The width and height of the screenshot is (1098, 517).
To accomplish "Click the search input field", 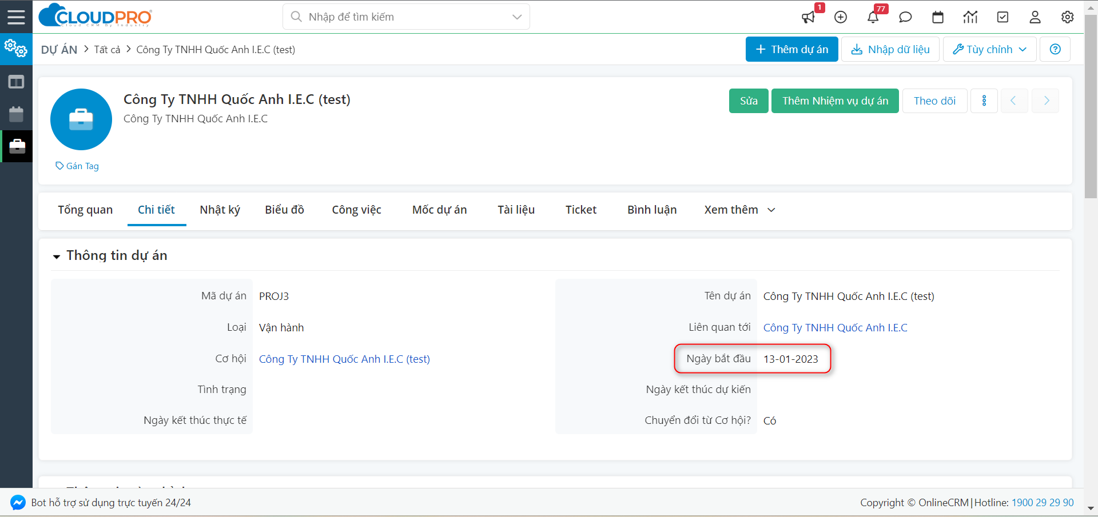I will tap(406, 17).
